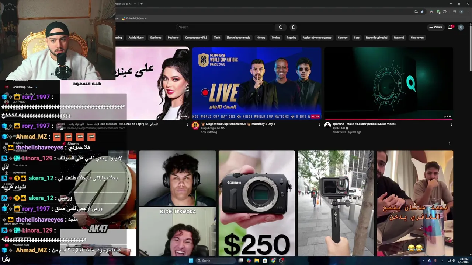Click the OBS icon on the taskbar
Screen dimensions: 472x265
click(x=281, y=261)
